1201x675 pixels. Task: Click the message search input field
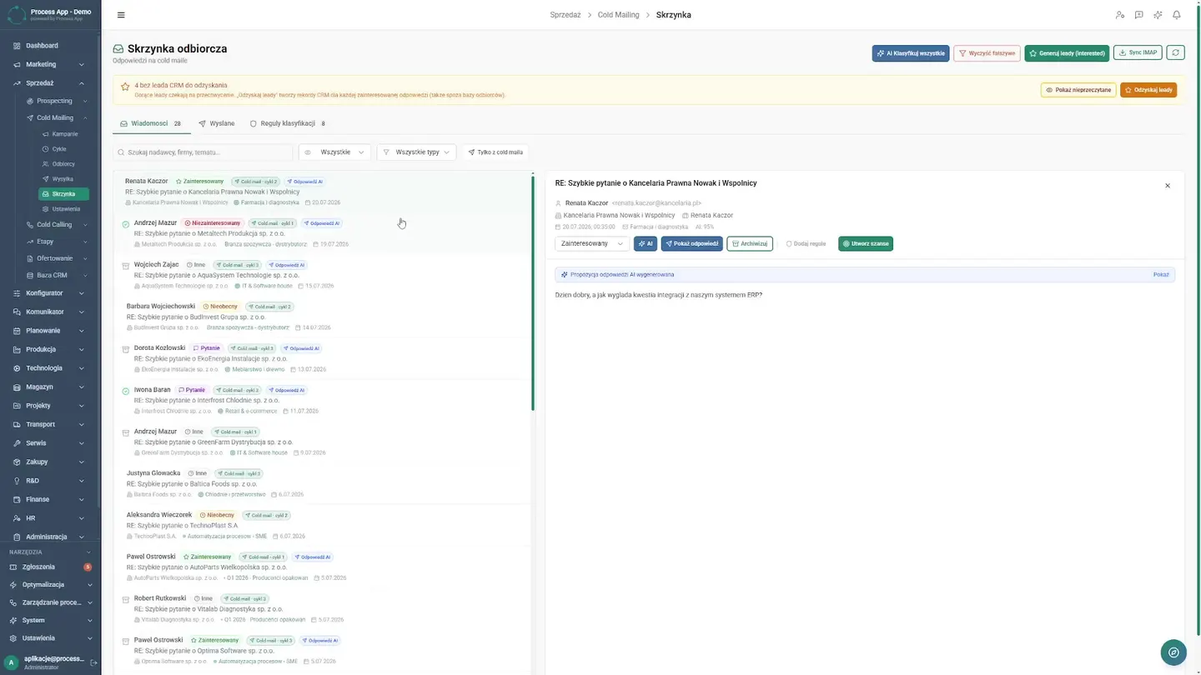203,152
